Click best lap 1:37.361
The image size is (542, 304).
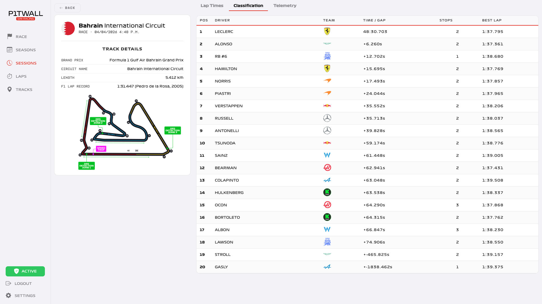[493, 44]
